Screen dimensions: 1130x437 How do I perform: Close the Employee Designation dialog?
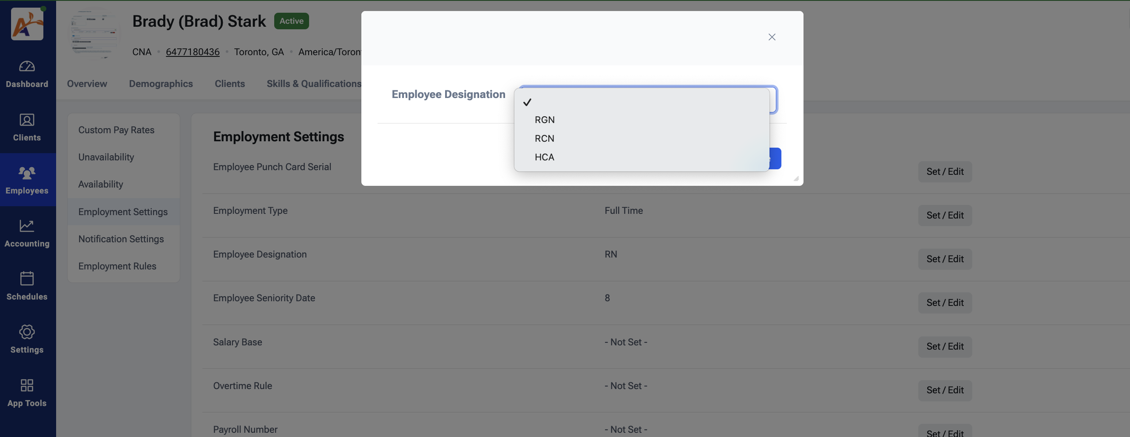point(772,37)
